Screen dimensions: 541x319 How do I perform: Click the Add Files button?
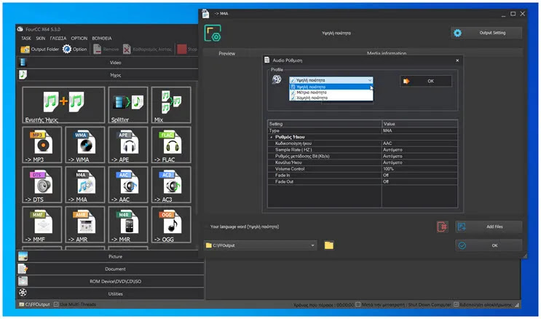tap(489, 227)
